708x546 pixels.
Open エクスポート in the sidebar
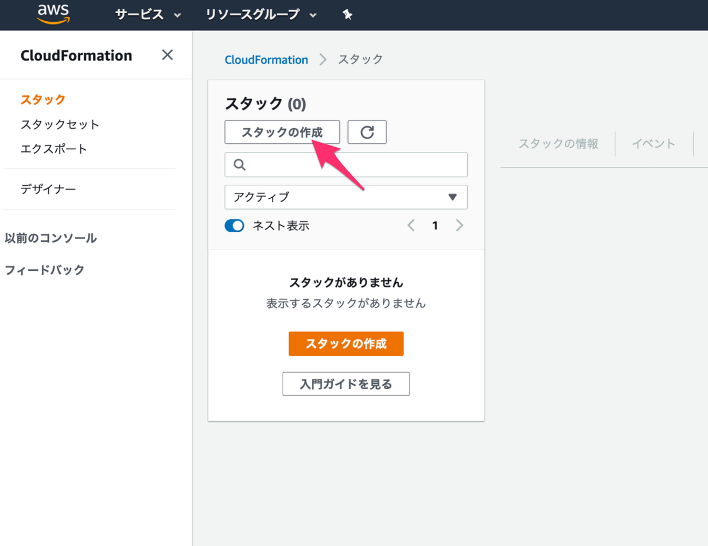54,149
